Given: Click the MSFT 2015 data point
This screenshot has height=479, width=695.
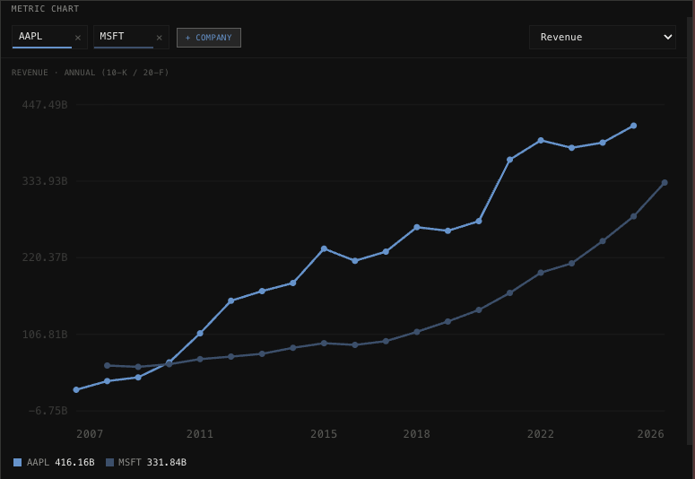Looking at the screenshot, I should pyautogui.click(x=324, y=344).
